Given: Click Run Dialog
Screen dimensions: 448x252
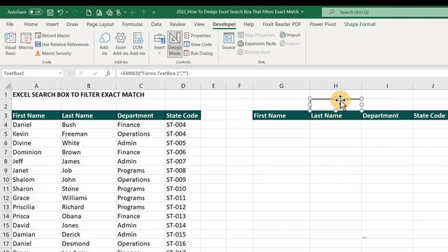Looking at the screenshot, I should click(198, 53).
